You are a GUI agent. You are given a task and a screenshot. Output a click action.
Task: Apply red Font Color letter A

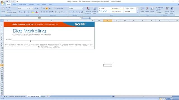tap(37, 12)
